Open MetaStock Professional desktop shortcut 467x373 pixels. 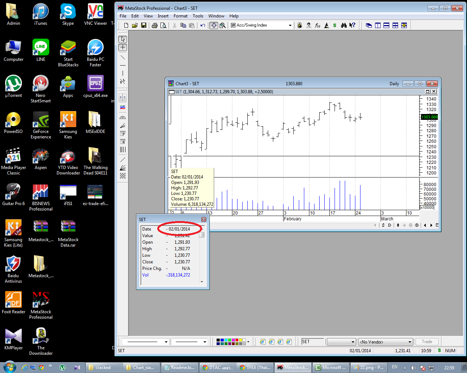(41, 306)
